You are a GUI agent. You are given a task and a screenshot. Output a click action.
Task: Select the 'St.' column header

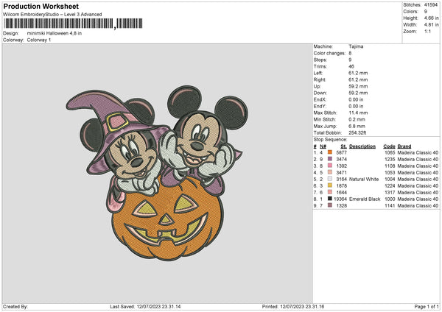pyautogui.click(x=343, y=146)
